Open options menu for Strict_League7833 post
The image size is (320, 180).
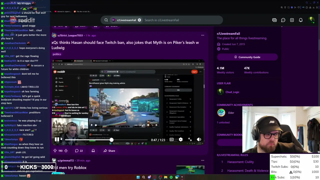202,35
